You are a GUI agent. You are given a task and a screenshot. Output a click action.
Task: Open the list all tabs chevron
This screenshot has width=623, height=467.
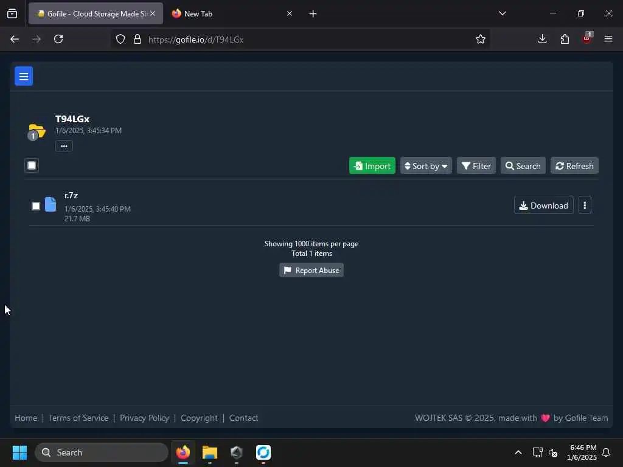point(502,13)
